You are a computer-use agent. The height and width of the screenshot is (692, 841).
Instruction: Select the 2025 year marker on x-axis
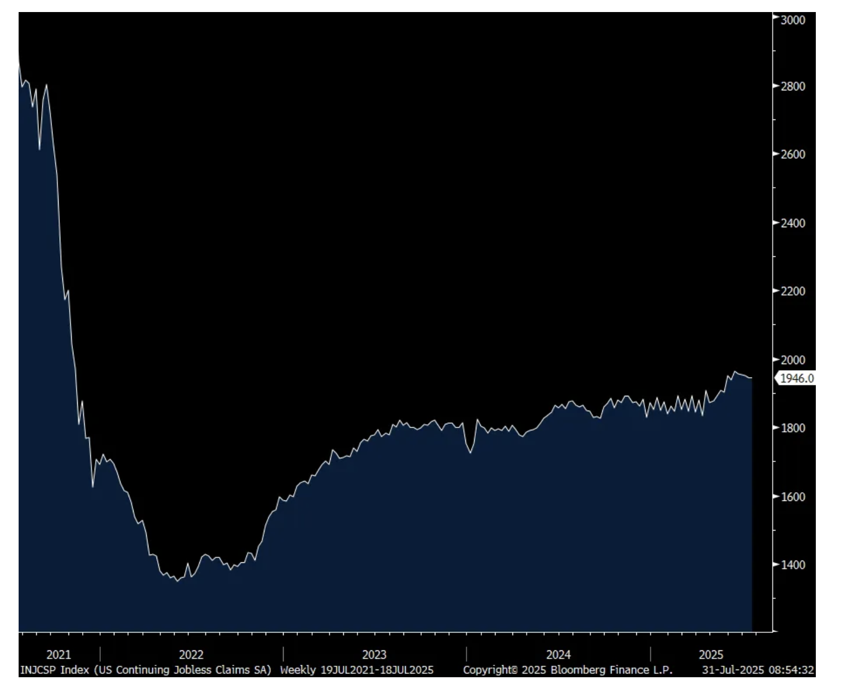[711, 655]
